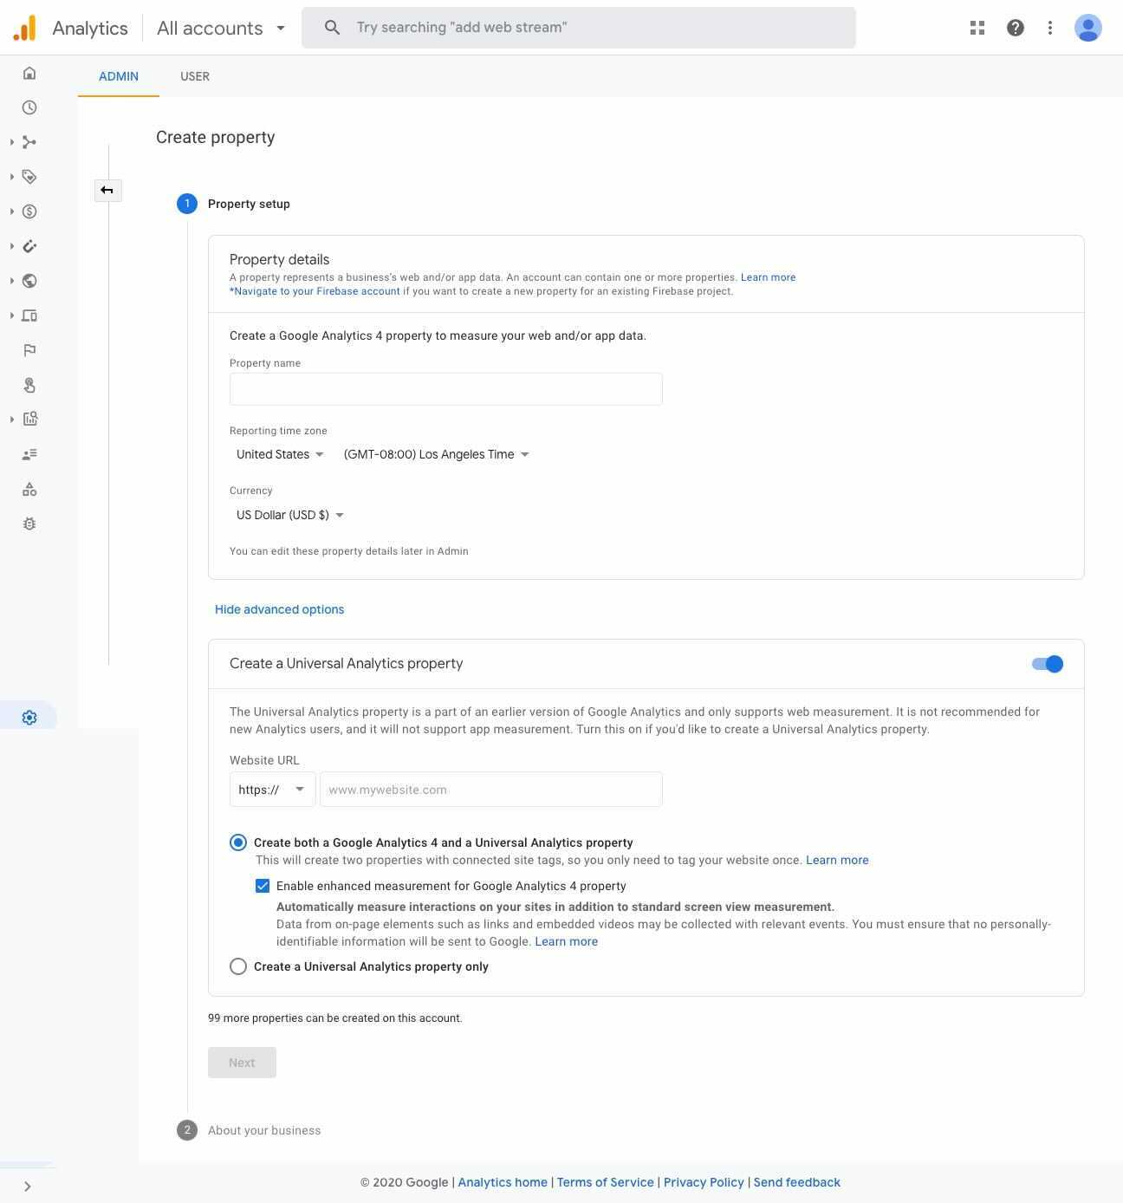Image resolution: width=1123 pixels, height=1203 pixels.
Task: Open the Custom definitions shapes icon
Action: point(29,489)
